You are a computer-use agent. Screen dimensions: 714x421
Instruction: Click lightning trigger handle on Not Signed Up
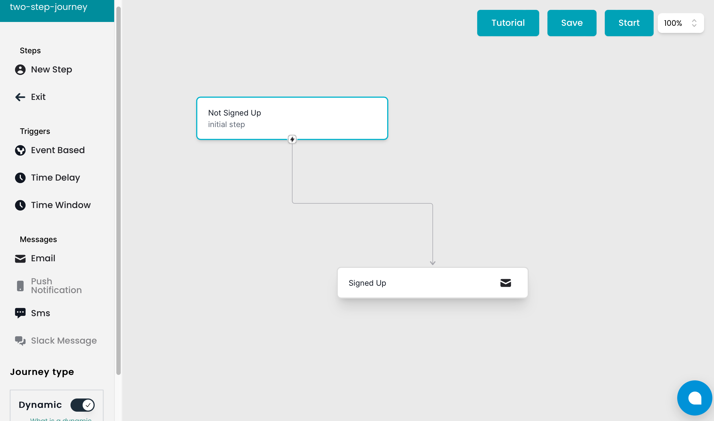pos(292,139)
